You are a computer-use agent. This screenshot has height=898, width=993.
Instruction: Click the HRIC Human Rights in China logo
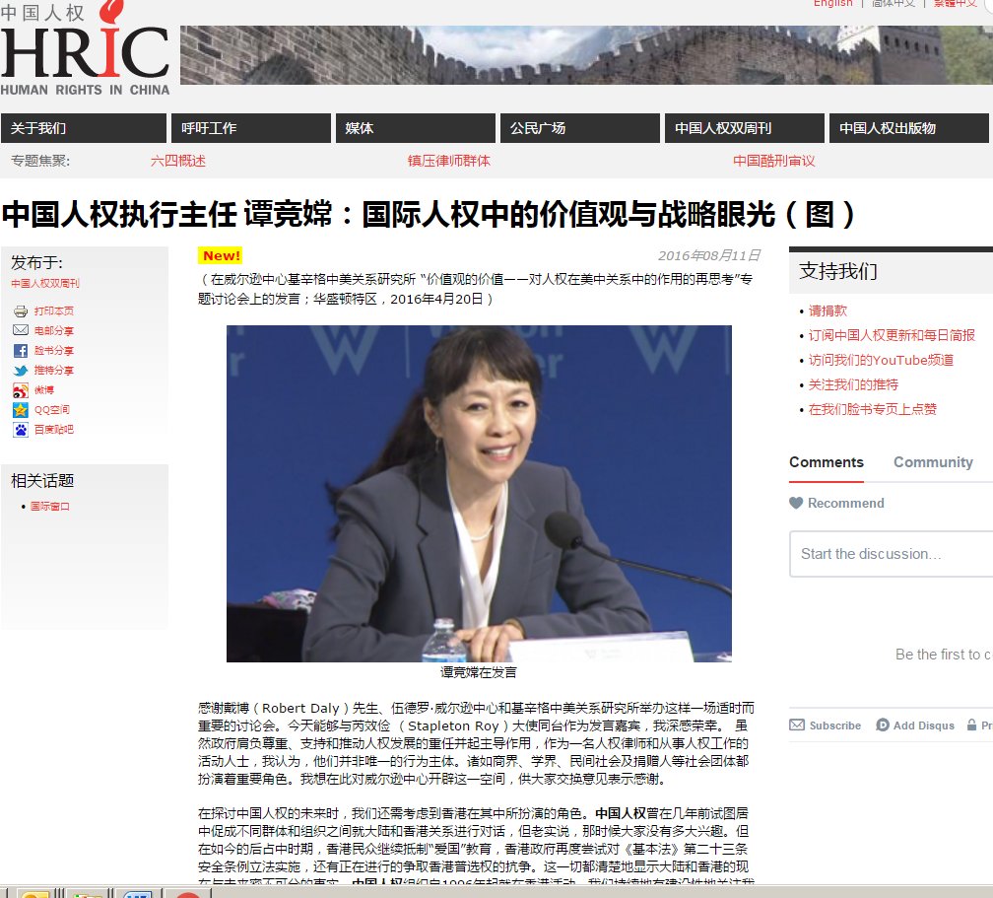[x=85, y=48]
